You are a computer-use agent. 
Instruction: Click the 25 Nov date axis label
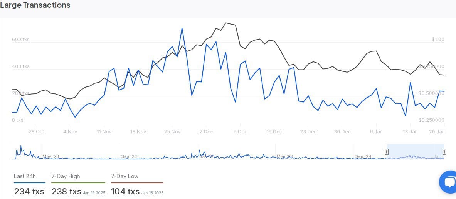[x=172, y=131]
